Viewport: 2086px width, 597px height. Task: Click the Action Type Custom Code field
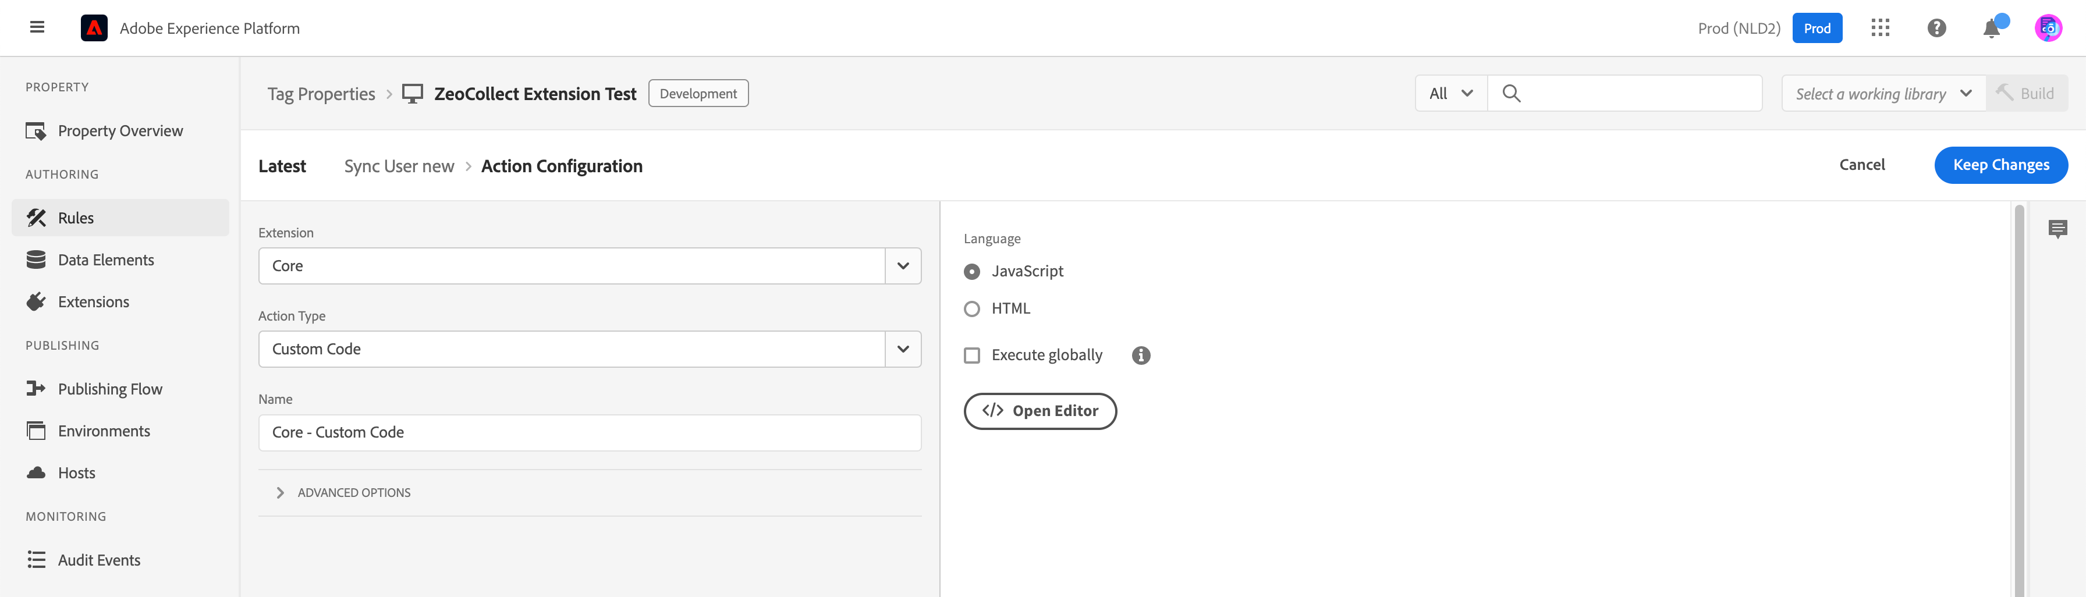[571, 349]
